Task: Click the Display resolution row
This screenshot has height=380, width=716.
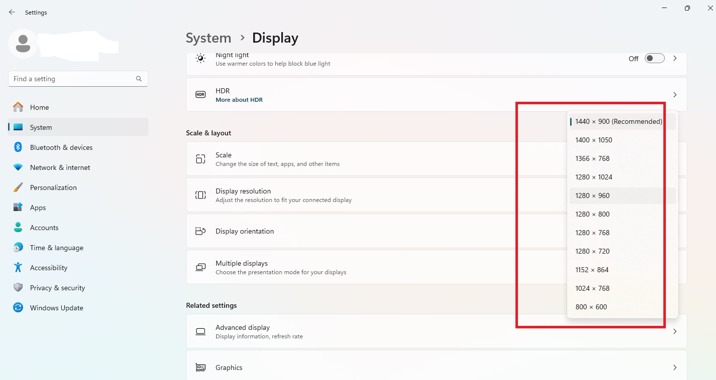Action: coord(436,195)
